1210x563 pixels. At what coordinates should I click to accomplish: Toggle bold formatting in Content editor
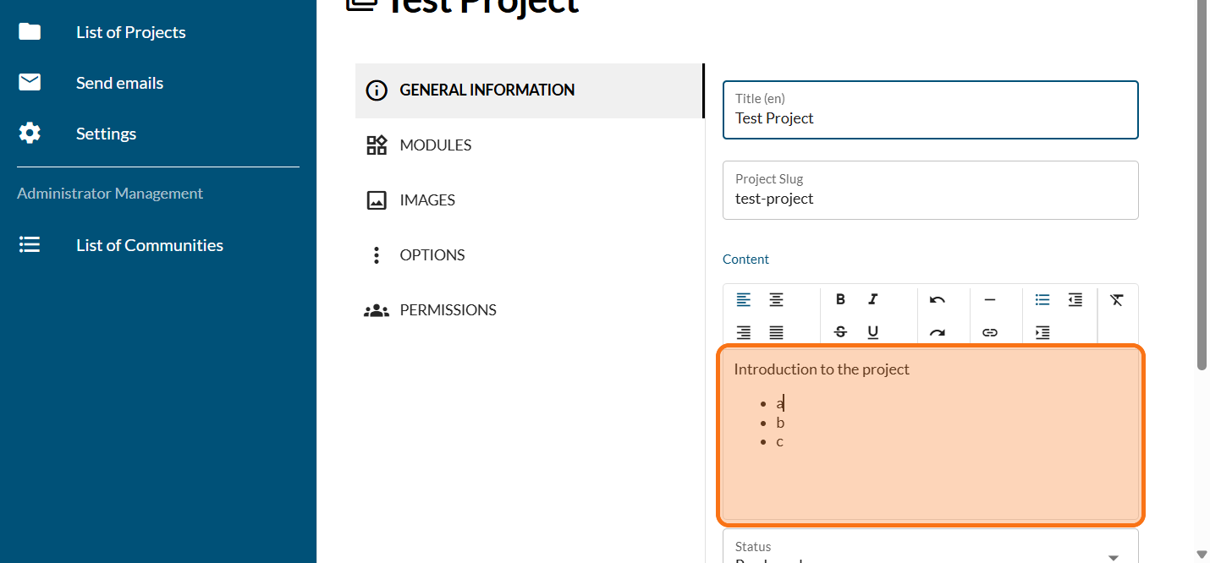pyautogui.click(x=840, y=299)
